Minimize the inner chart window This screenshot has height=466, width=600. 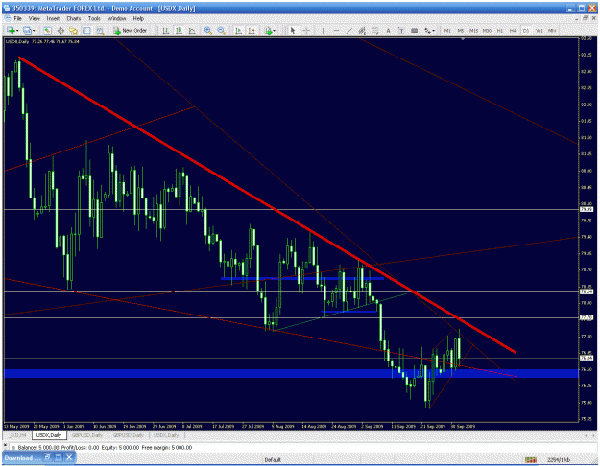pyautogui.click(x=578, y=18)
